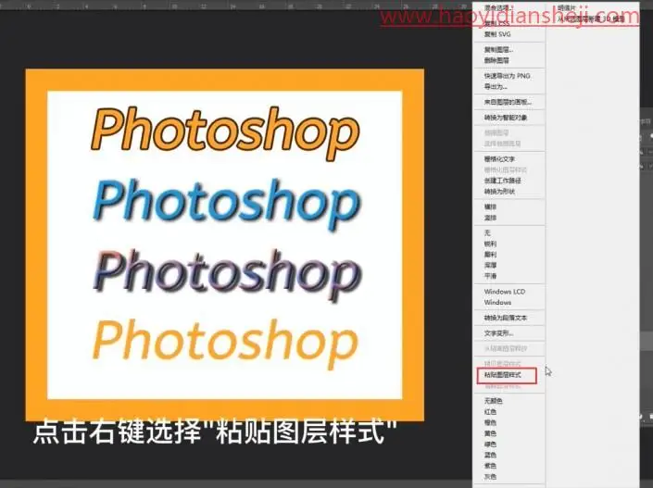Image resolution: width=653 pixels, height=488 pixels.
Task: Open 文字变形... dialog entry
Action: (x=498, y=333)
